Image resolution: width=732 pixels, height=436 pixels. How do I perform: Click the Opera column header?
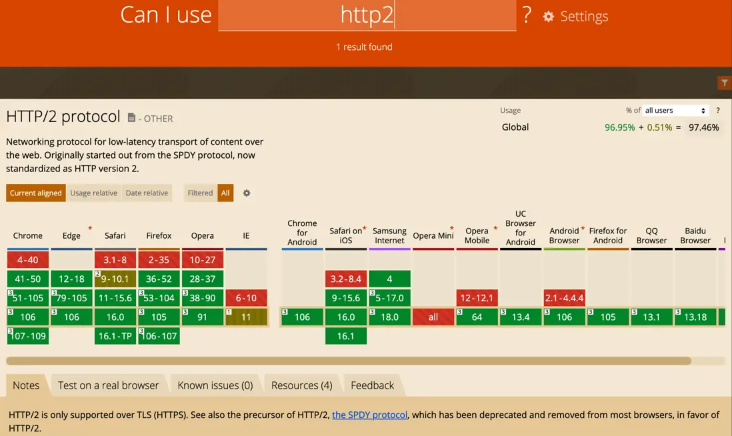point(202,236)
